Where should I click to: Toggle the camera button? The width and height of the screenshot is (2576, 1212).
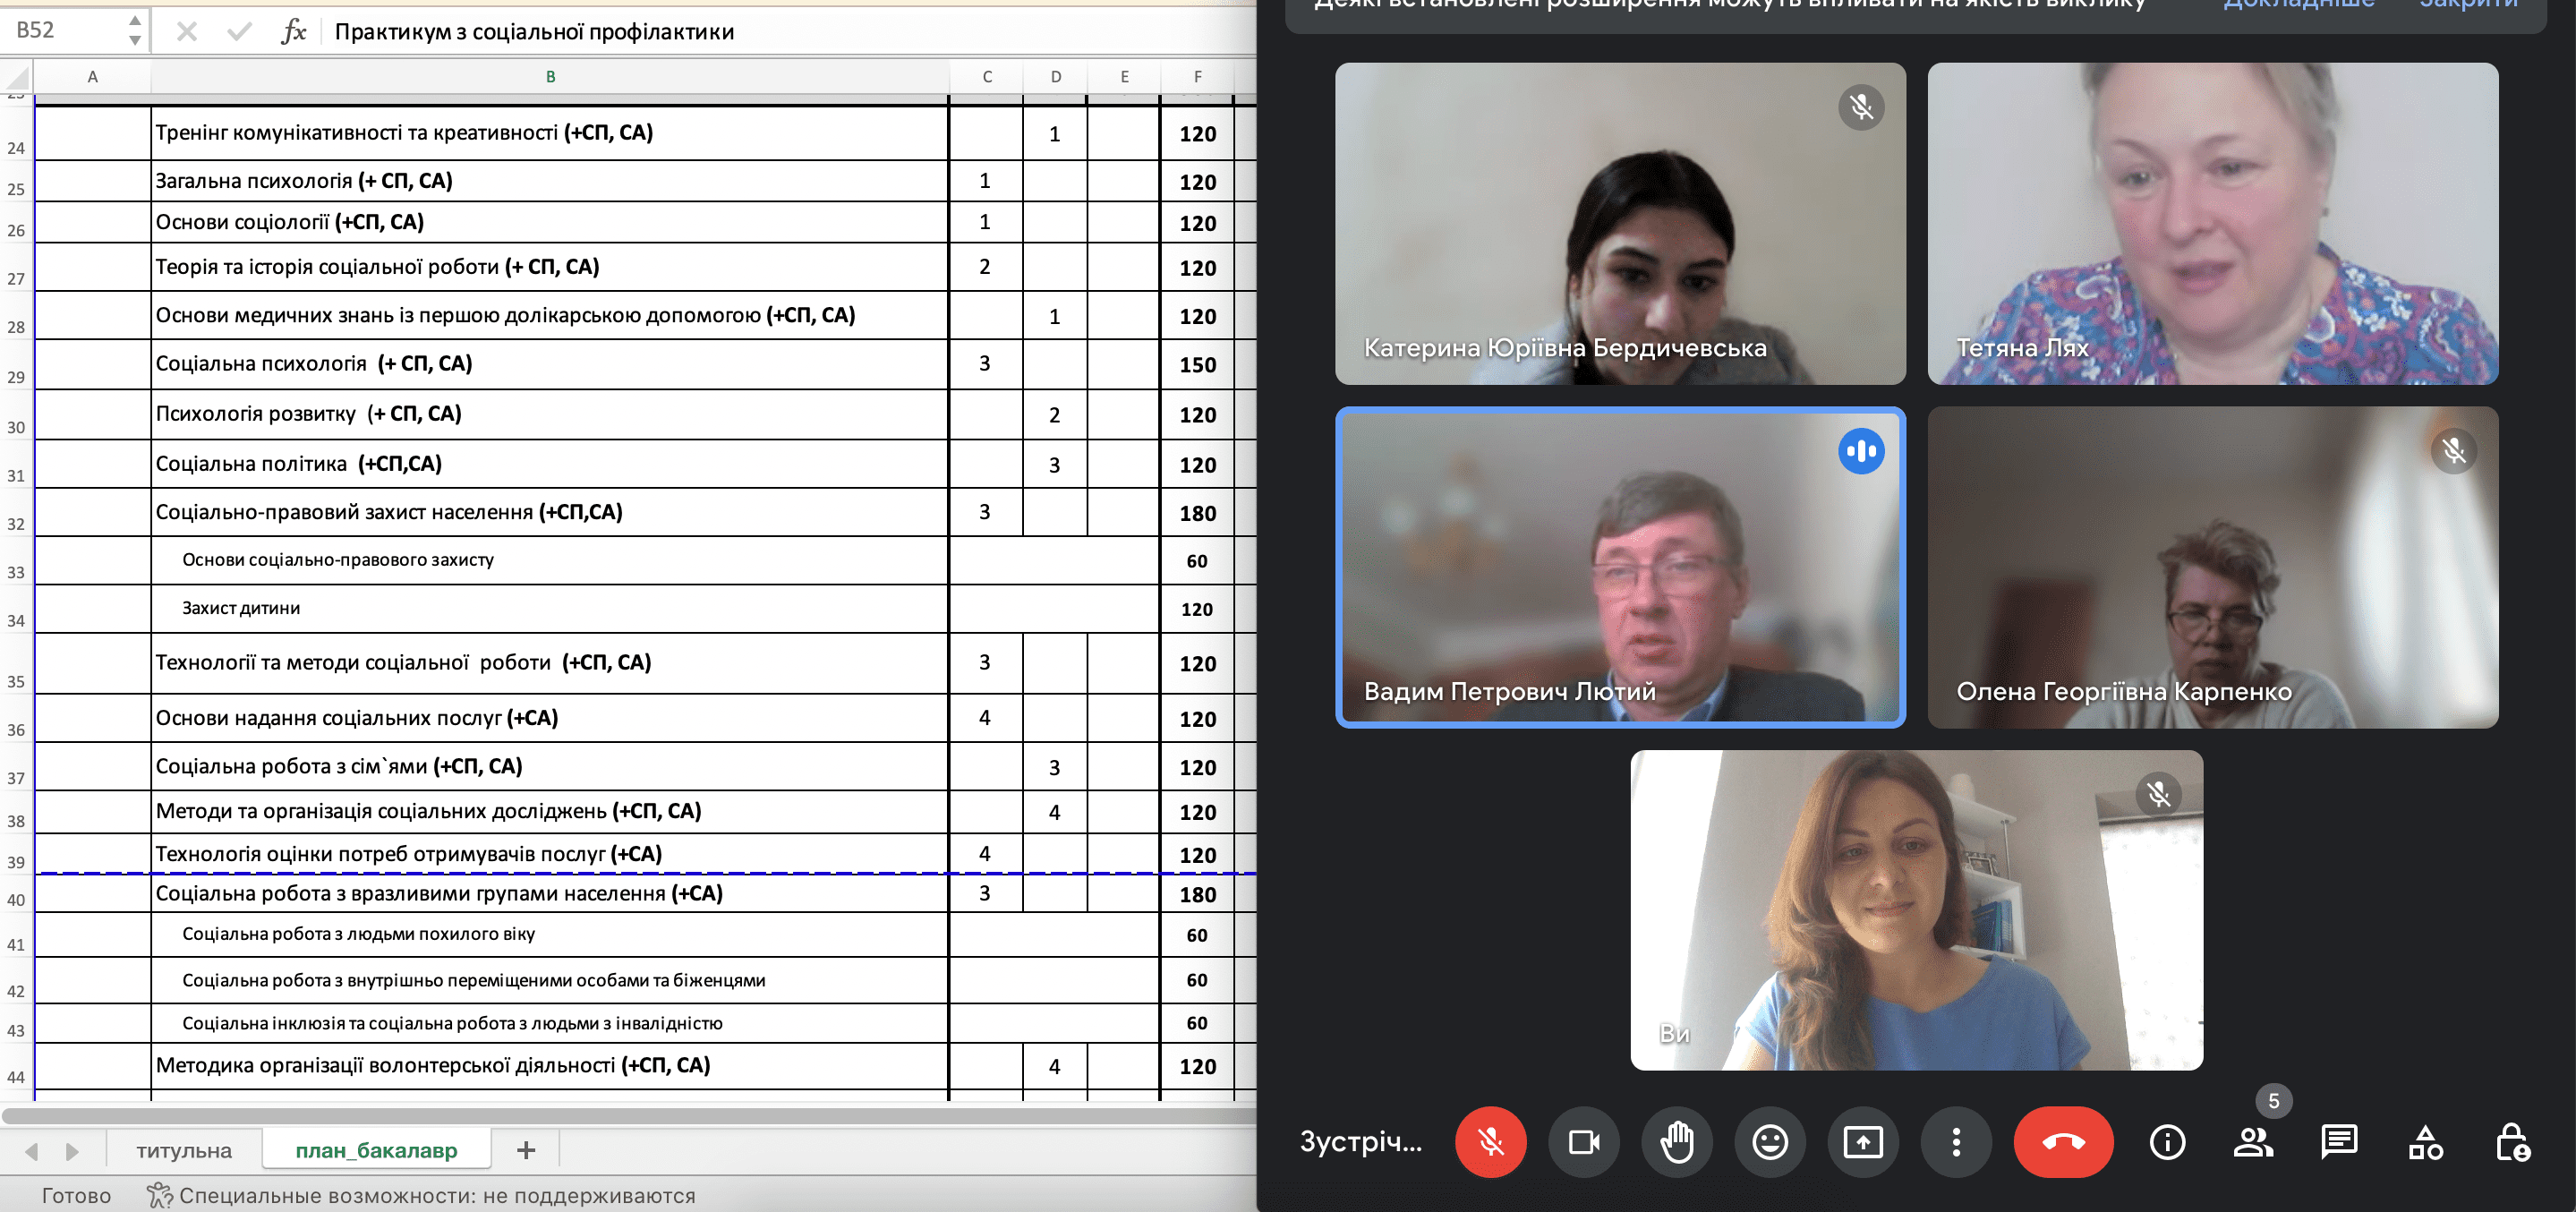coord(1583,1141)
